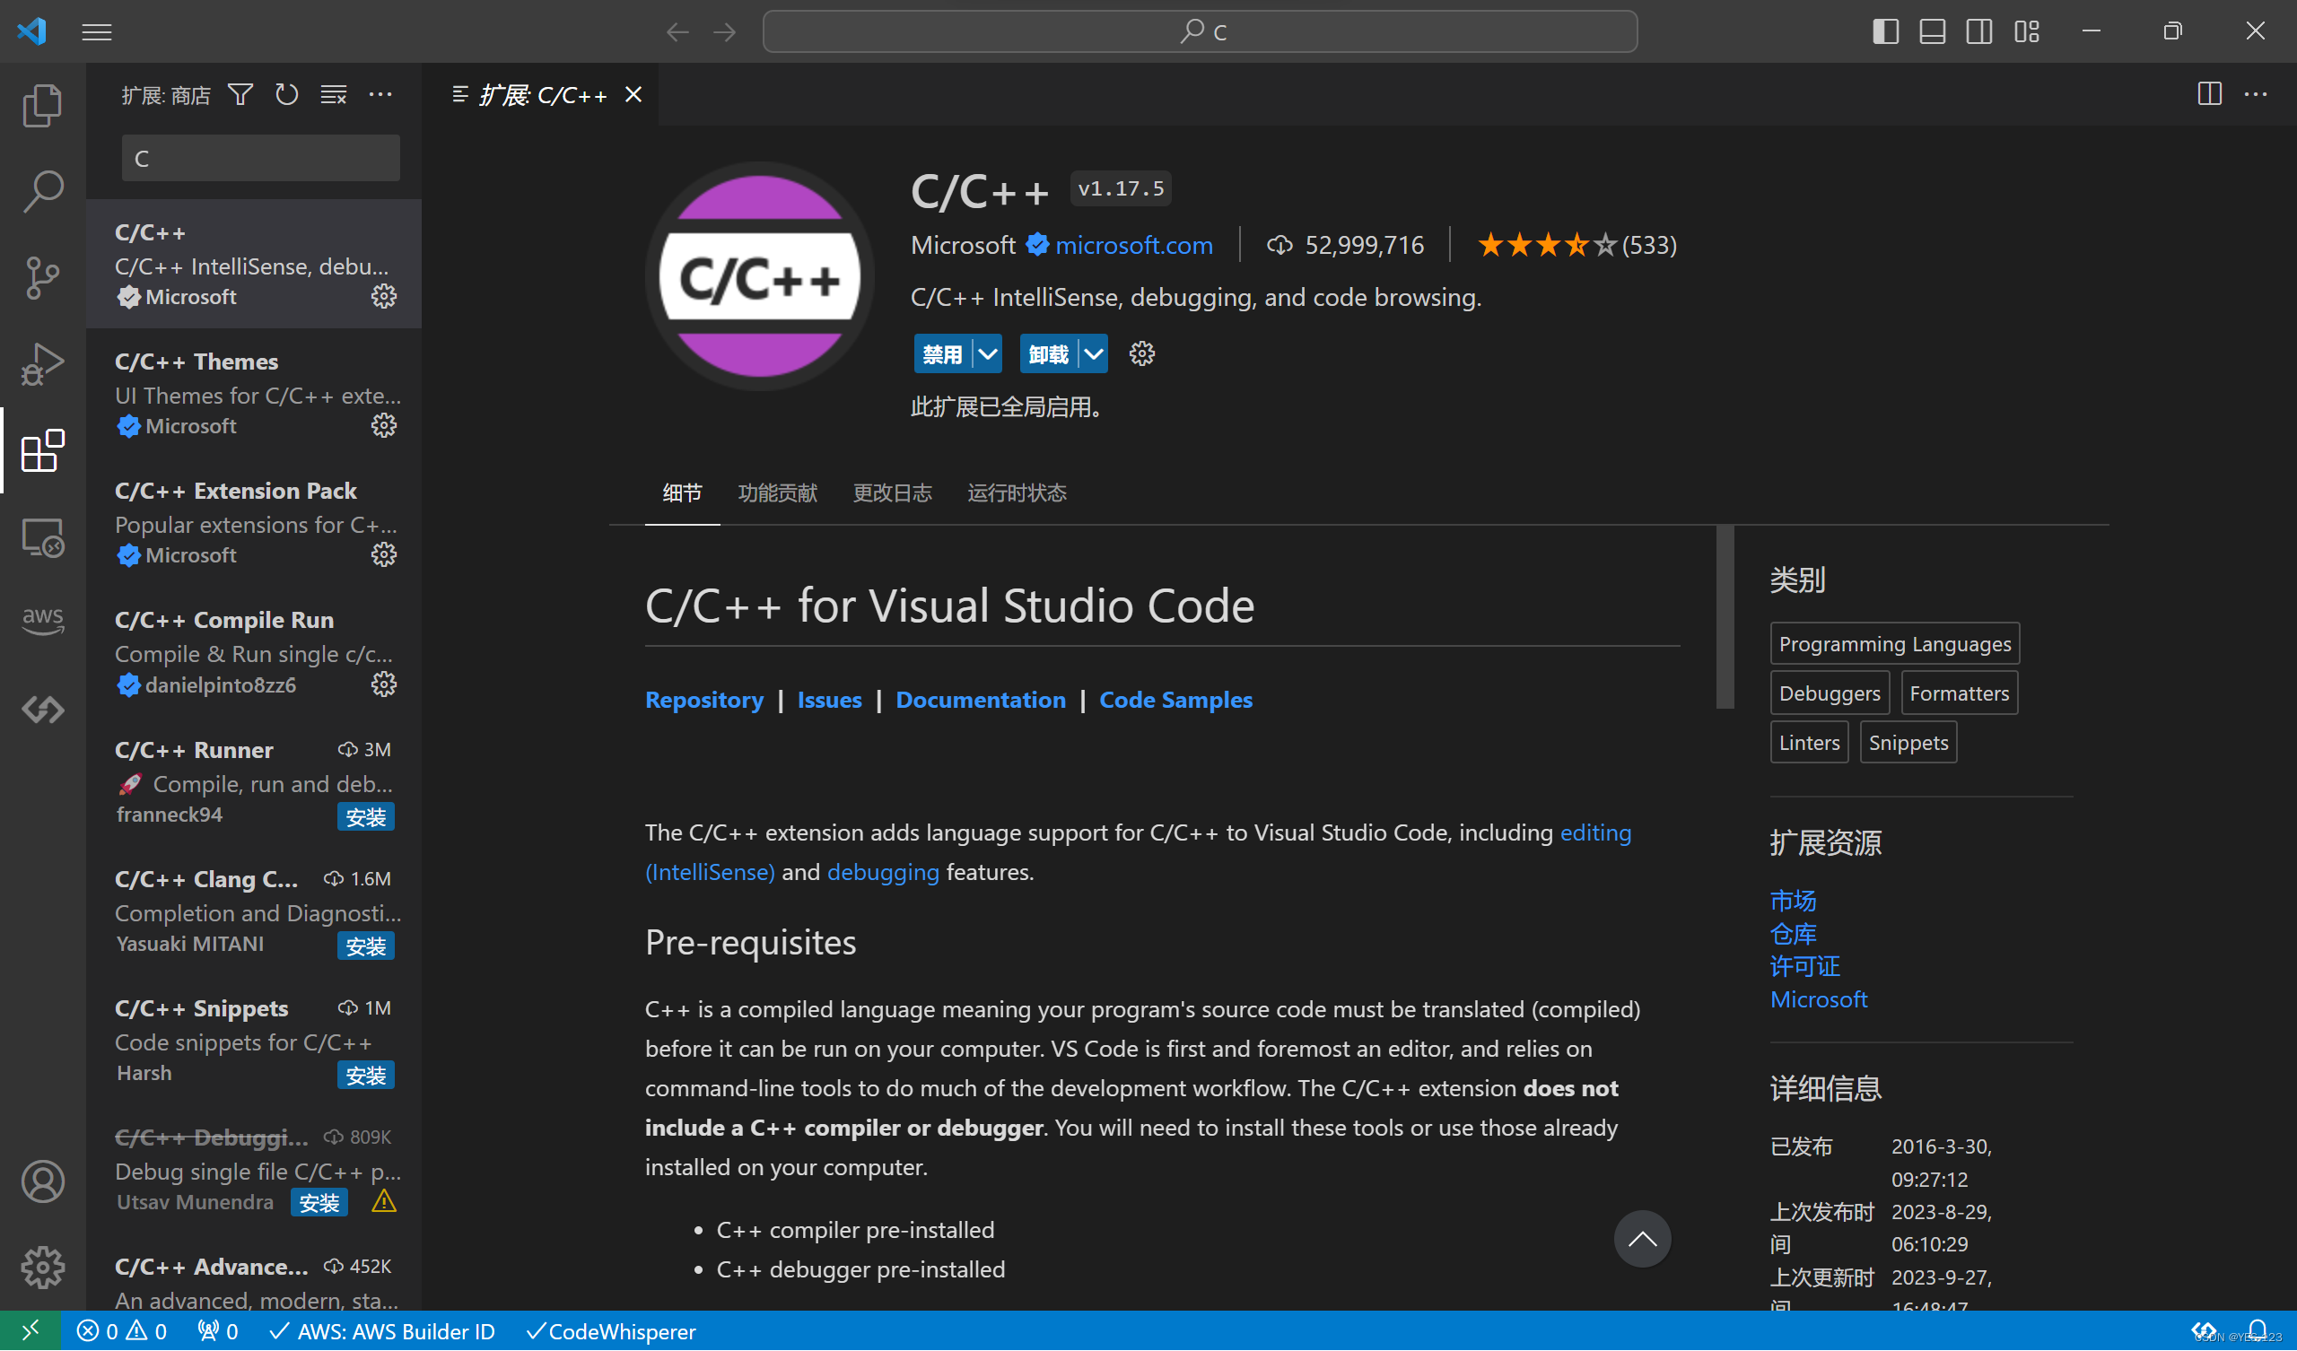Expand the uninstall (卸载) dropdown arrow
This screenshot has width=2297, height=1351.
1094,353
